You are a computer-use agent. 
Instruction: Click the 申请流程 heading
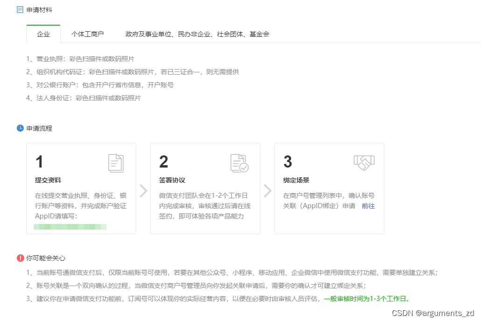pyautogui.click(x=39, y=128)
